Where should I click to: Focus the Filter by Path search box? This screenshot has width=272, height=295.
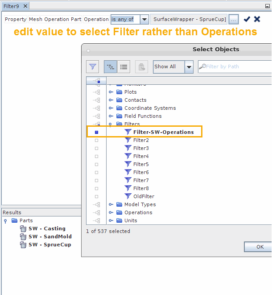point(235,66)
